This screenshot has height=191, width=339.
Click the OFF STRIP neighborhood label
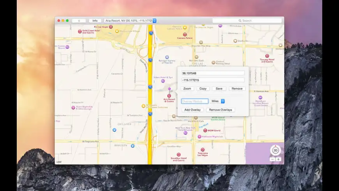(x=124, y=124)
